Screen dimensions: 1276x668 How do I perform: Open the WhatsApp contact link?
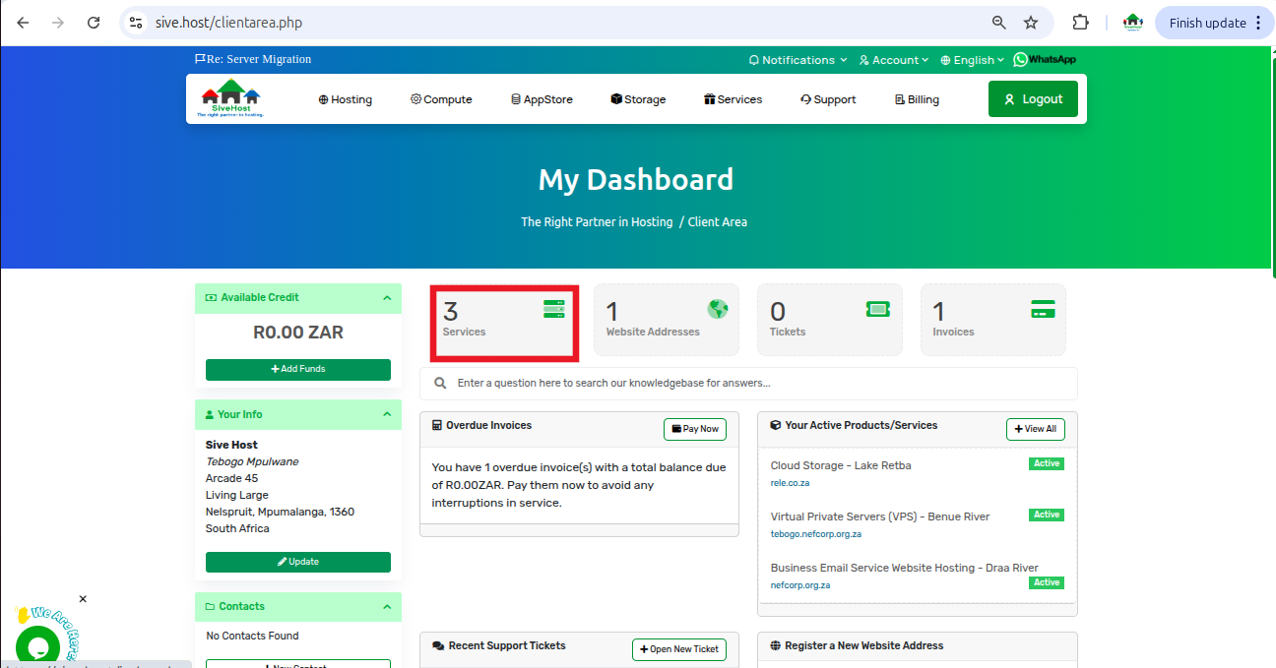click(x=1045, y=60)
